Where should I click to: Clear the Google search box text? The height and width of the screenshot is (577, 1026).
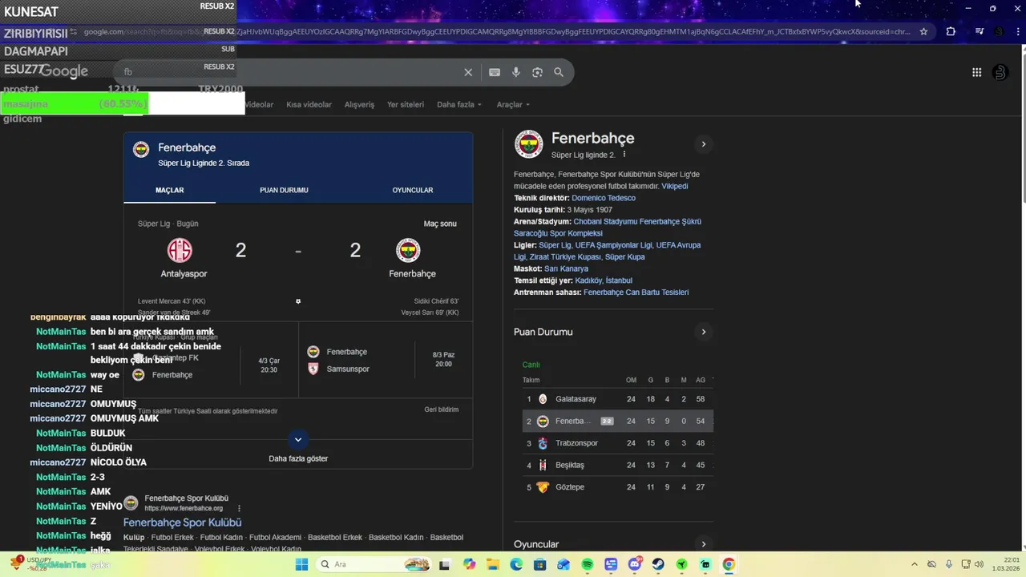pyautogui.click(x=468, y=72)
